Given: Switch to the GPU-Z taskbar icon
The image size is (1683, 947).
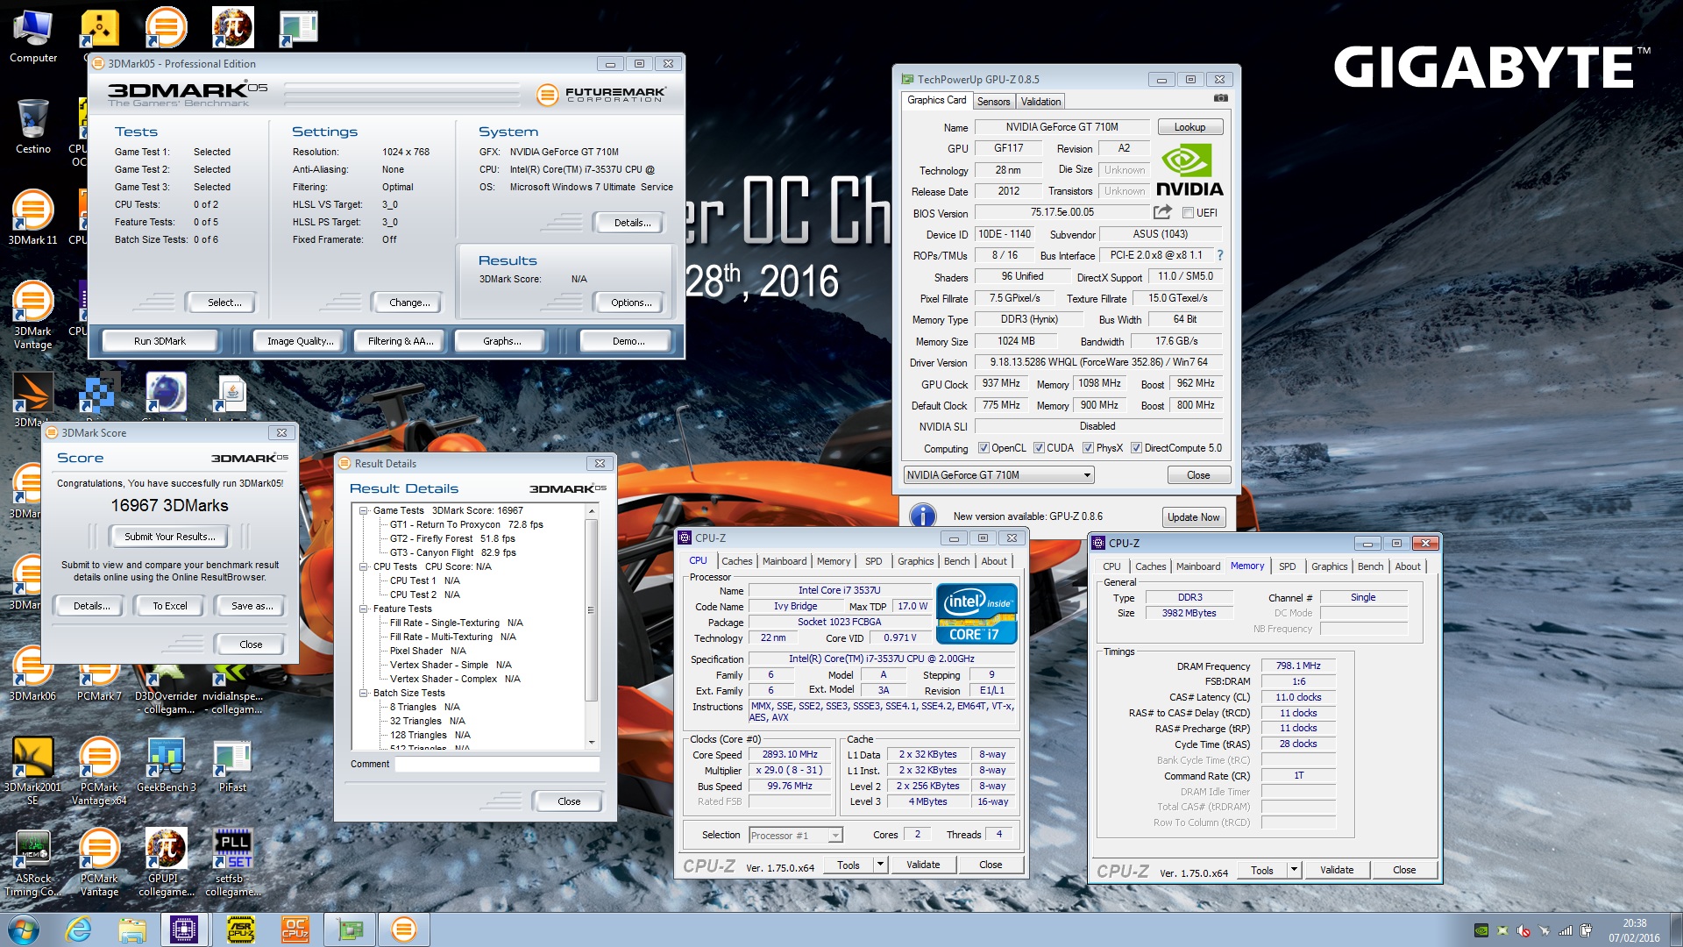Looking at the screenshot, I should [x=349, y=929].
